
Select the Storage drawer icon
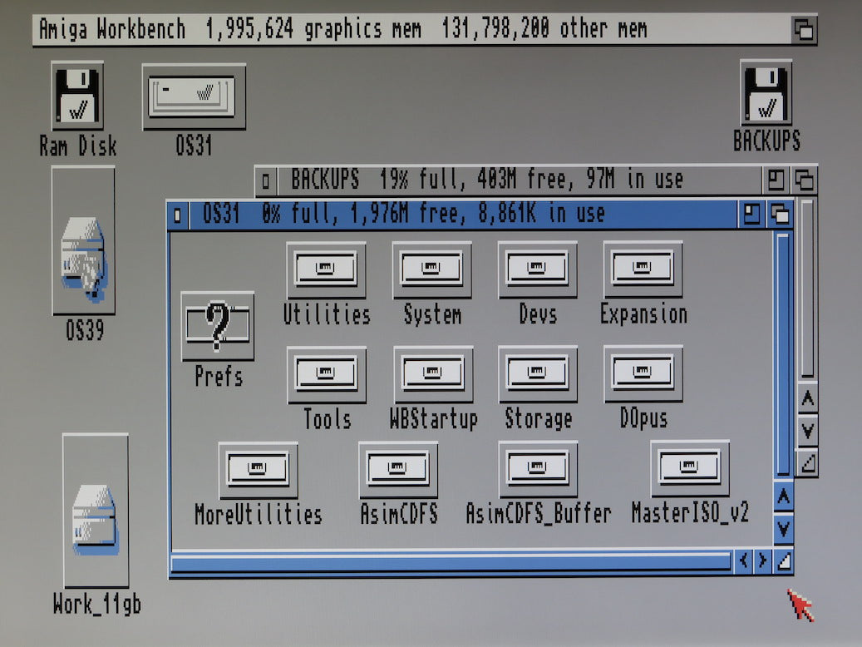[x=538, y=374]
